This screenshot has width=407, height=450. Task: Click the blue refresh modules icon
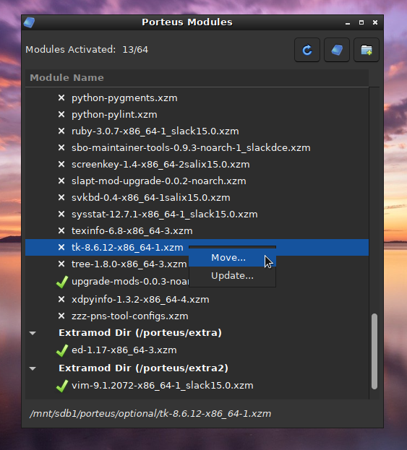307,50
